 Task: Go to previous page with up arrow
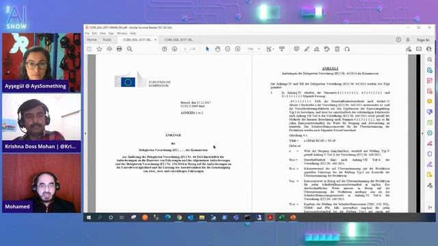[164, 49]
